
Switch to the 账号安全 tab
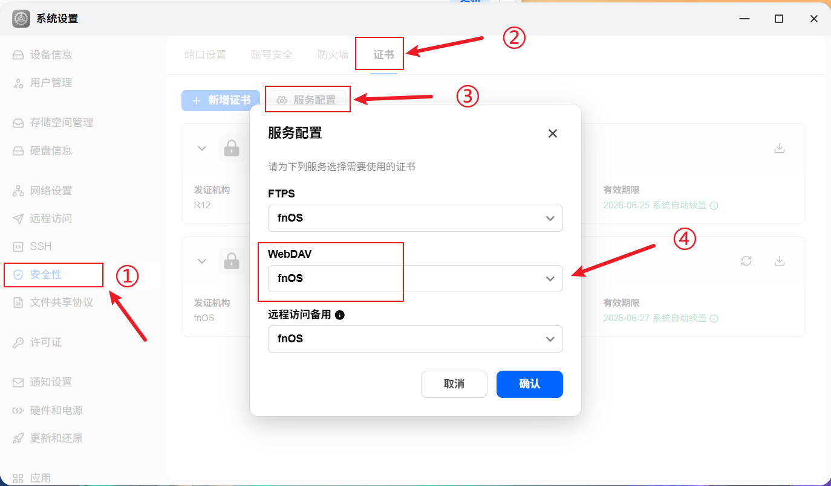[272, 55]
